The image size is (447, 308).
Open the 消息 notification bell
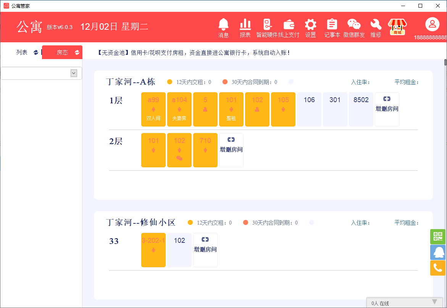[224, 27]
